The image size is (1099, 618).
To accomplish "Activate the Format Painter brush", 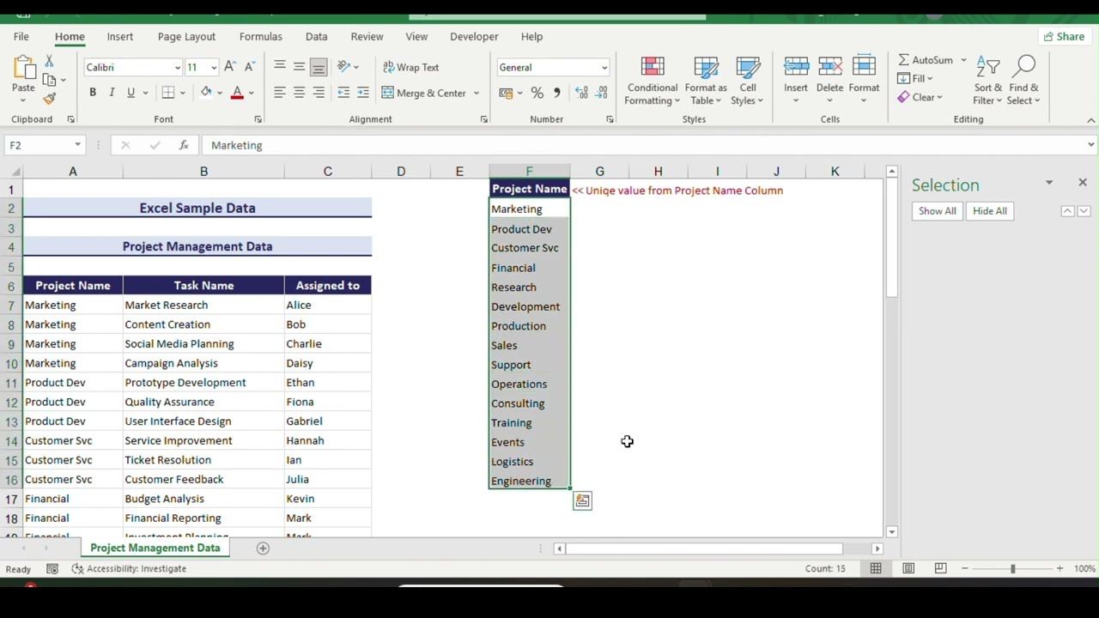I will [49, 99].
